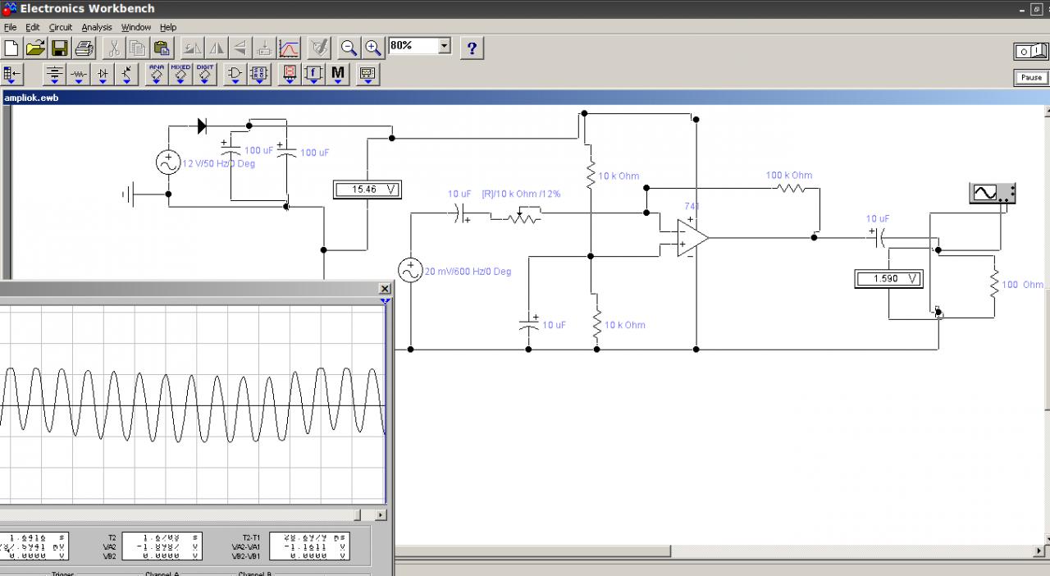1050x576 pixels.
Task: Click the Zoom In magnifier icon
Action: point(373,48)
